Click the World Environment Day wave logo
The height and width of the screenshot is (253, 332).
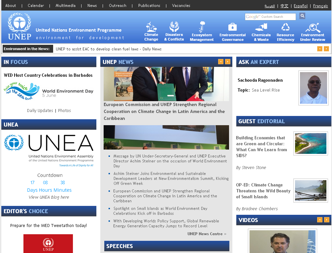click(21, 91)
